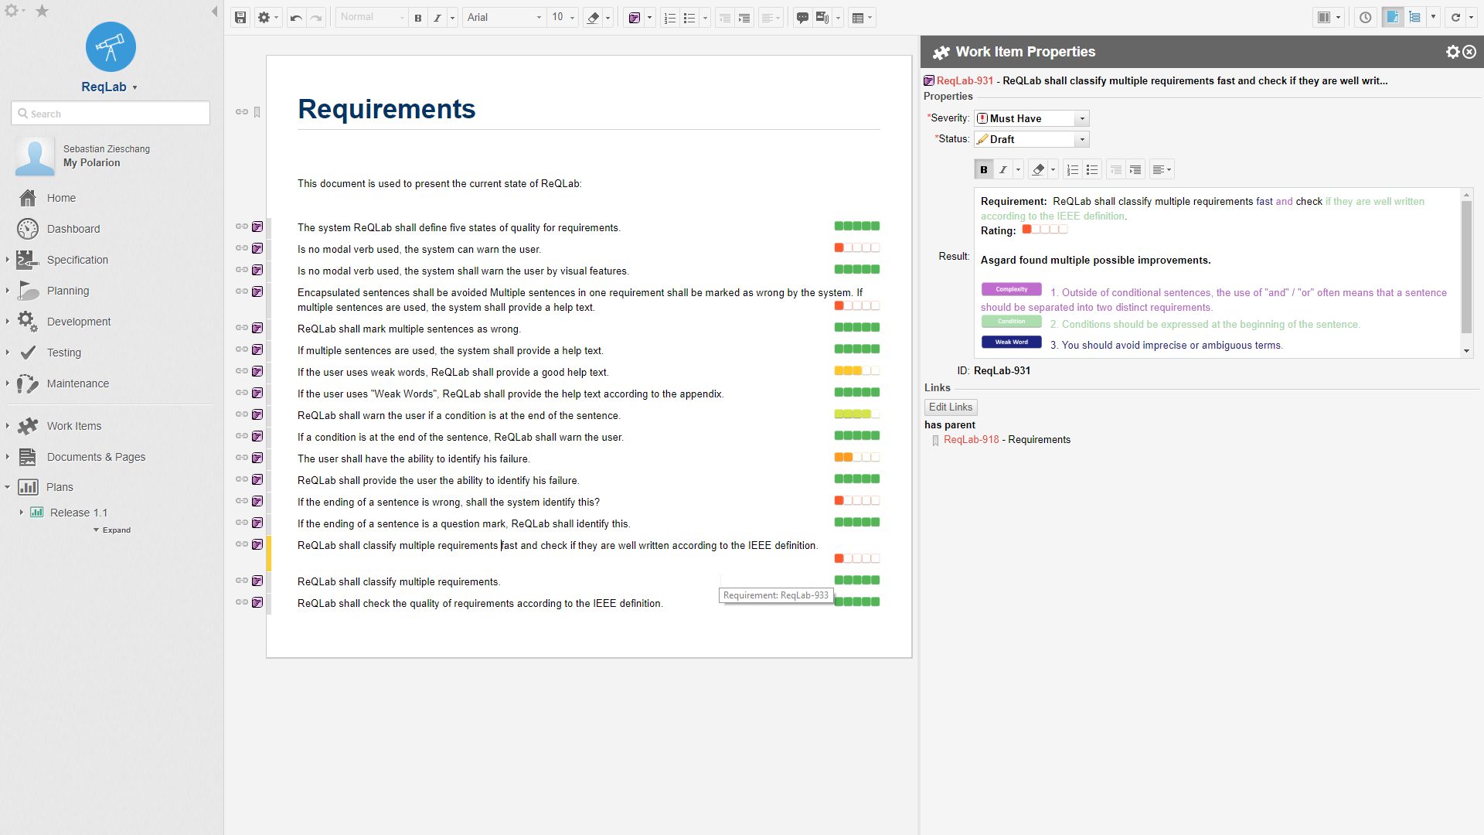Click the Expand link under Plans

pyautogui.click(x=113, y=530)
